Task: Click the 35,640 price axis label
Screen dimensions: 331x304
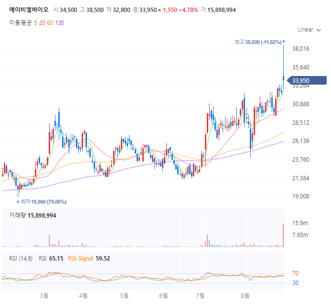Action: pos(300,67)
